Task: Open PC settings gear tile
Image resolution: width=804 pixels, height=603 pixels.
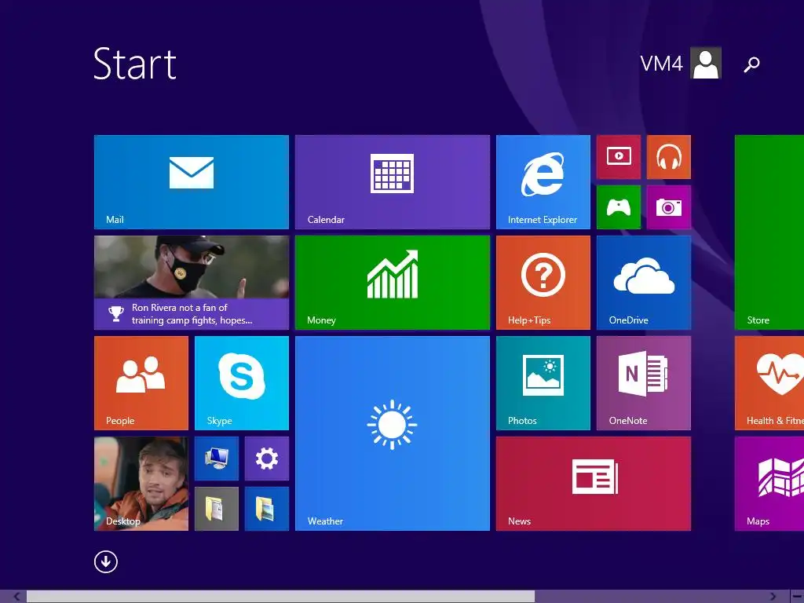Action: point(267,459)
